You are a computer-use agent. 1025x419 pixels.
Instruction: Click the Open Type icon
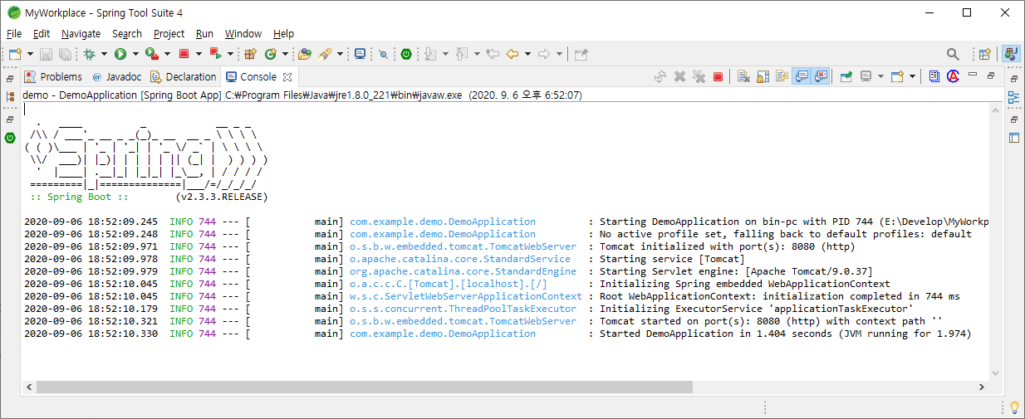[x=305, y=54]
